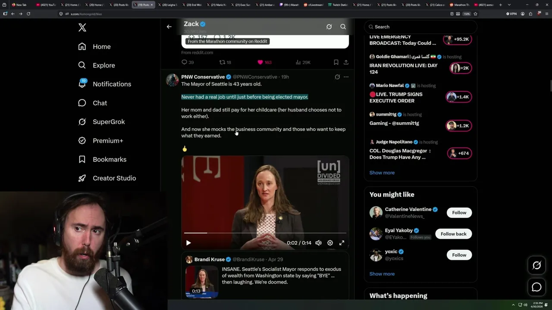Seek along the video progress bar
Image resolution: width=552 pixels, height=310 pixels.
point(265,233)
